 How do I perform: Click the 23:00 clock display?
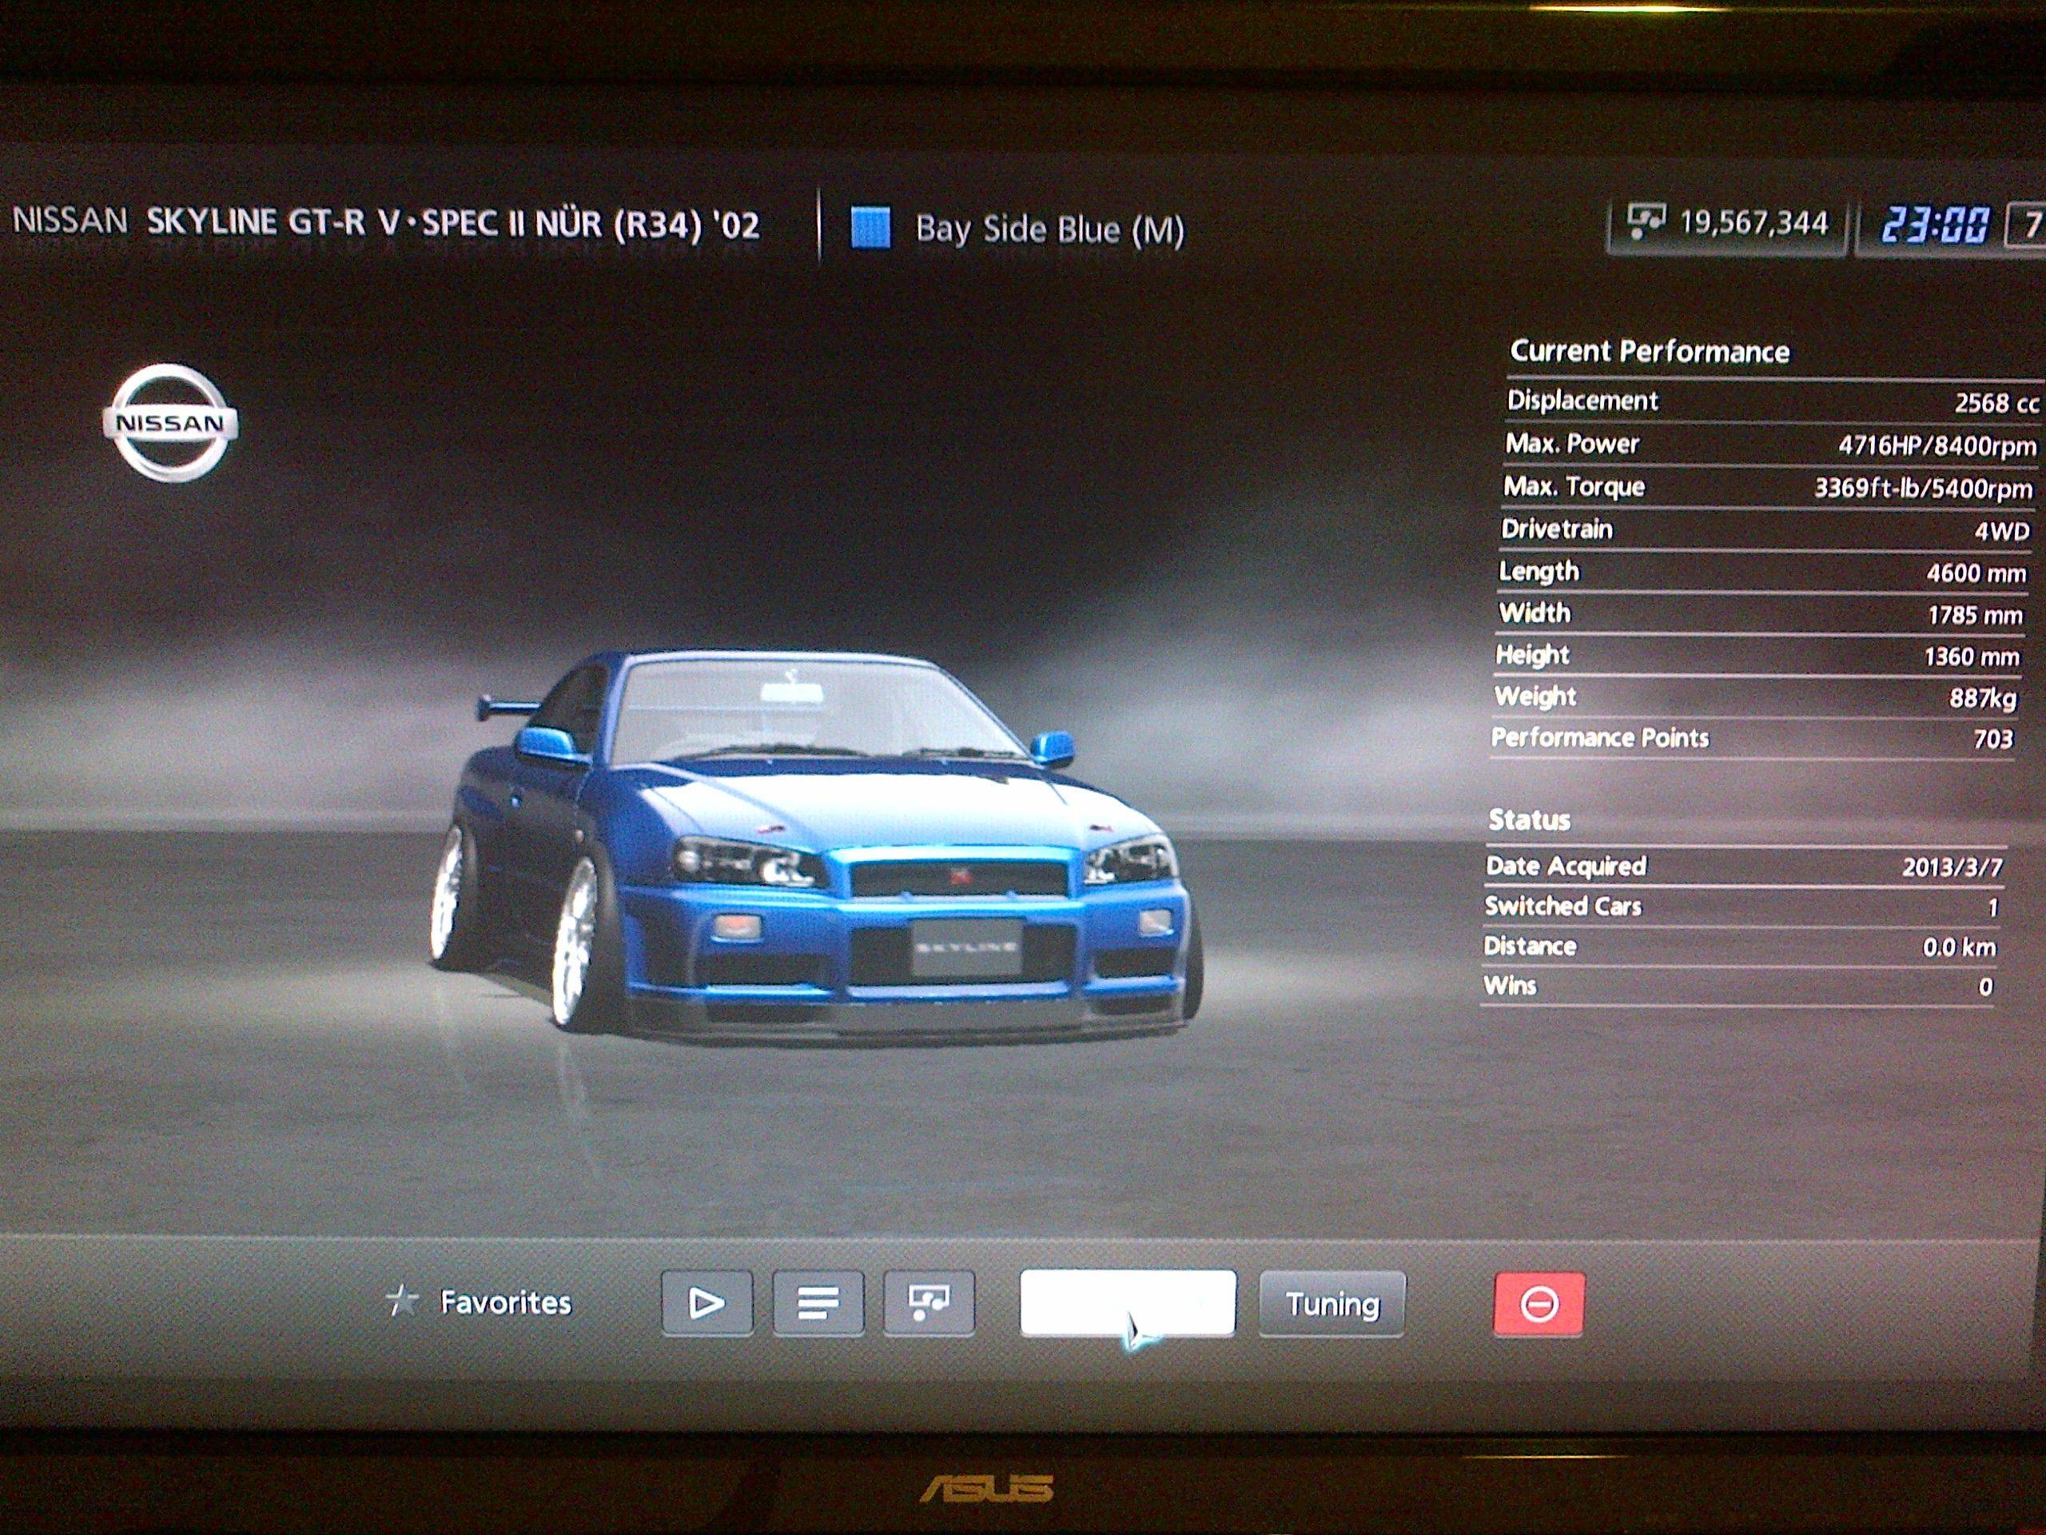tap(1934, 225)
